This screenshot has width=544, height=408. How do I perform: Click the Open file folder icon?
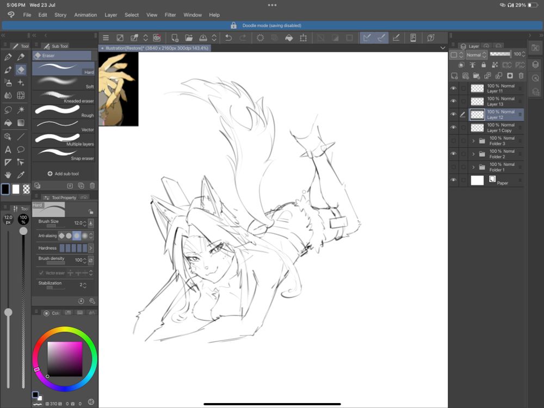click(189, 38)
